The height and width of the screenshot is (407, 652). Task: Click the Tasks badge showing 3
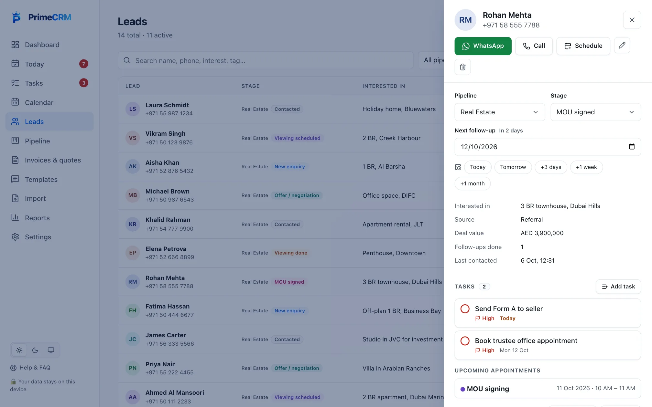tap(84, 83)
